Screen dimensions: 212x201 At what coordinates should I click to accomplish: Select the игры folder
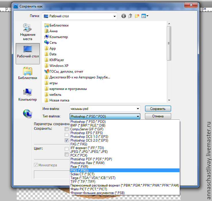point(51,83)
